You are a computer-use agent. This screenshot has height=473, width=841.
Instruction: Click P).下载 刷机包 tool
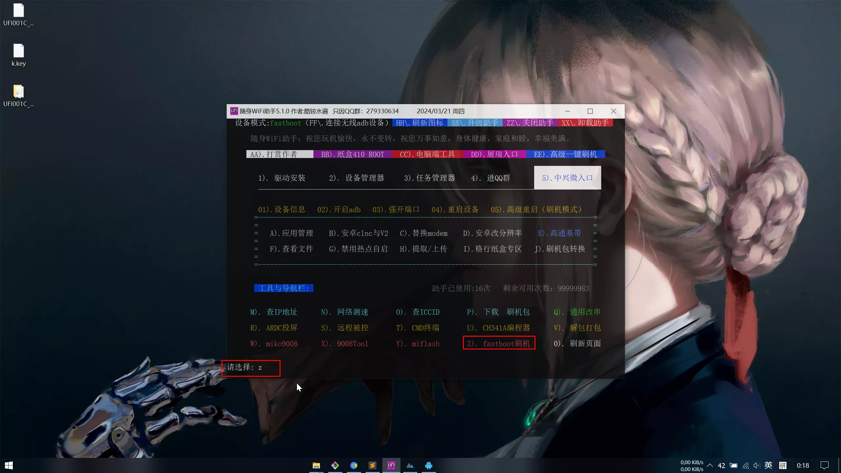pyautogui.click(x=499, y=312)
